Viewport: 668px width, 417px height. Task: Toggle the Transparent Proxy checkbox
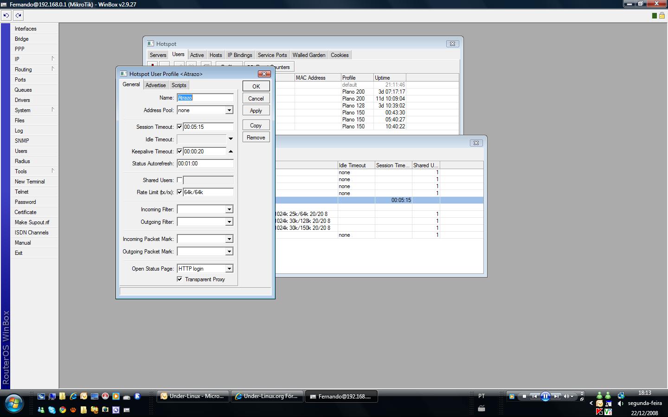tap(180, 279)
